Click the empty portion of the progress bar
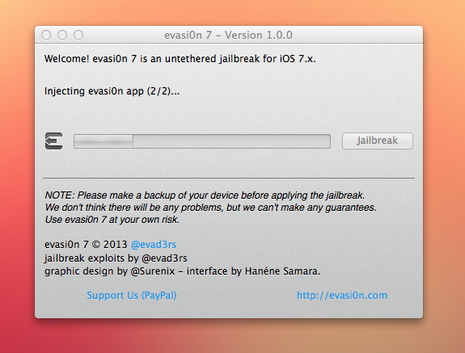The image size is (465, 353). pyautogui.click(x=231, y=141)
